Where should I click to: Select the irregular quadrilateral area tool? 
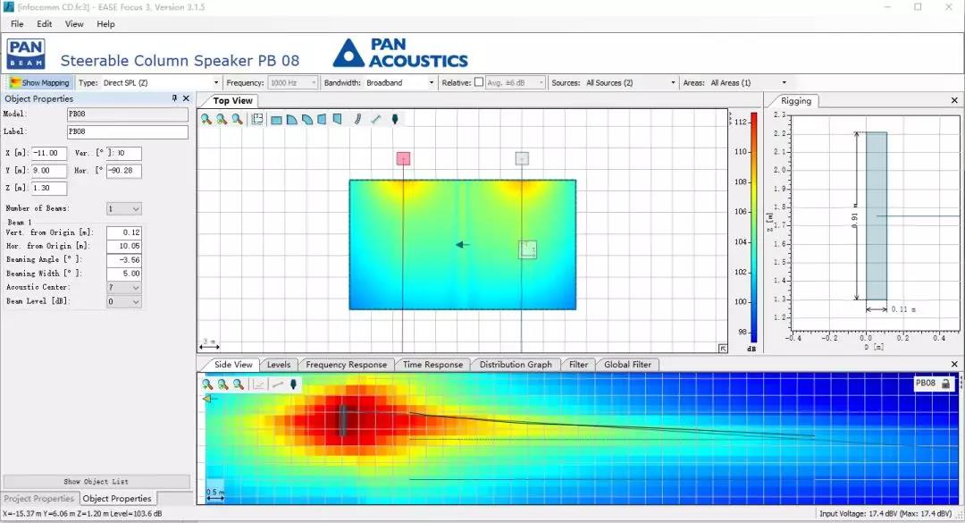(x=337, y=120)
